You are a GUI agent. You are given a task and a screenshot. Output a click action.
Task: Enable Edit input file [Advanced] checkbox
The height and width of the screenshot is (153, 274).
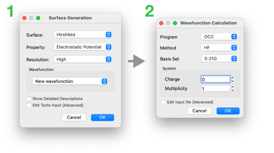(x=163, y=102)
